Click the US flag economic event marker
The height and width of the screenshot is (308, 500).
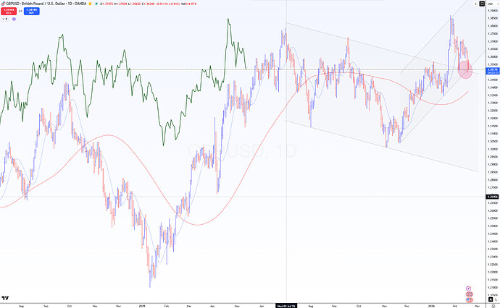pos(470,300)
